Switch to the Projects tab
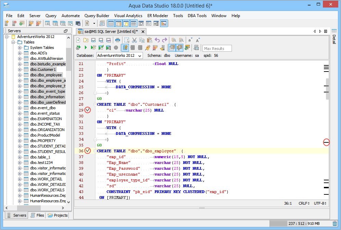 58,215
